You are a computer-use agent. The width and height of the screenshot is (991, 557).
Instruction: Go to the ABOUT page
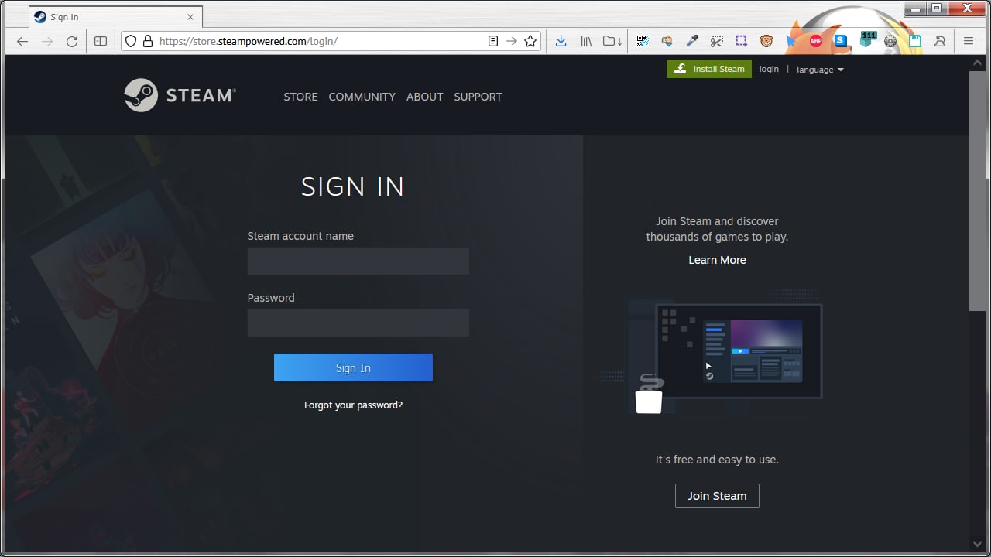click(x=424, y=97)
